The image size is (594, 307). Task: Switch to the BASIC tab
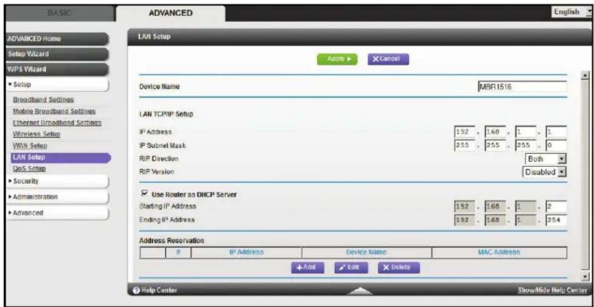(59, 13)
